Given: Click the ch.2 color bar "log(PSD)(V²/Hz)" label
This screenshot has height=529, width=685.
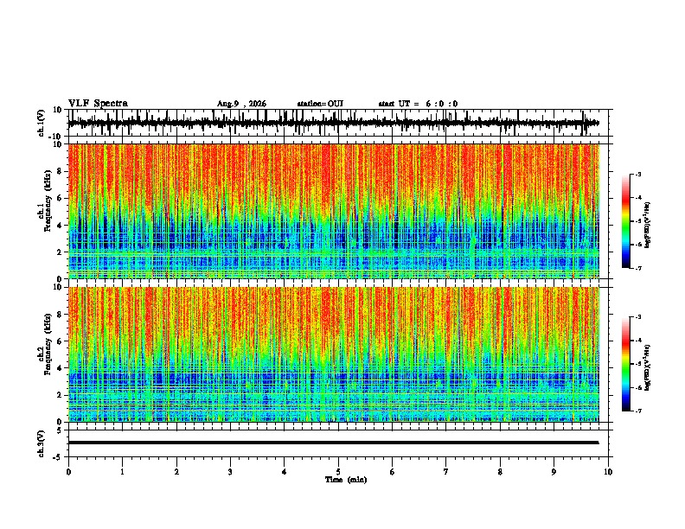Looking at the screenshot, I should tap(648, 368).
